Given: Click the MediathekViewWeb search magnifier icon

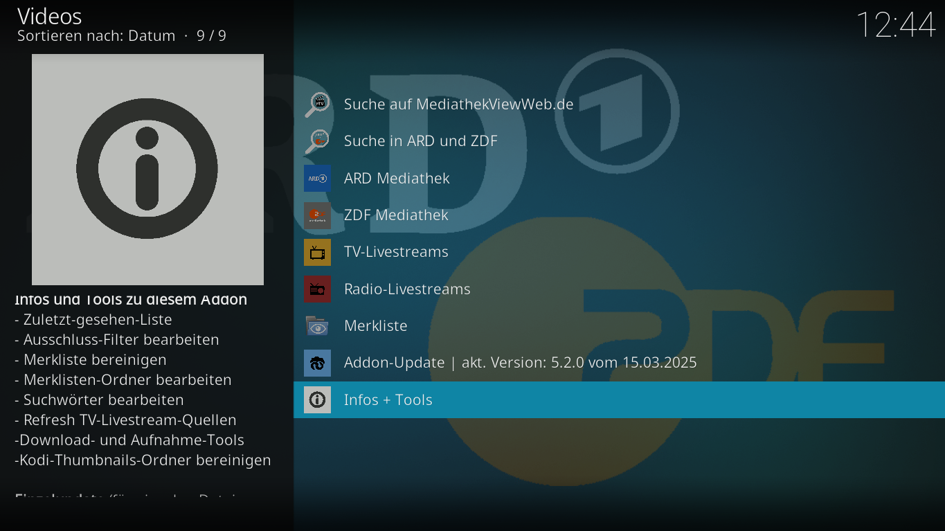Looking at the screenshot, I should [x=317, y=104].
